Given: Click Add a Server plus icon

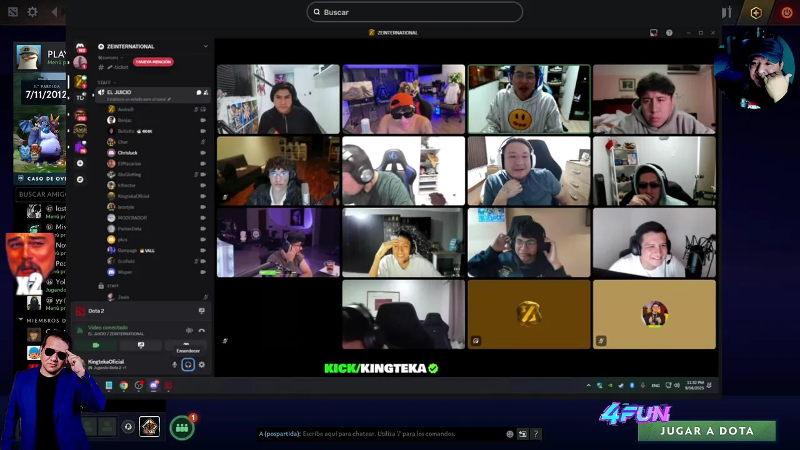Looking at the screenshot, I should (80, 163).
